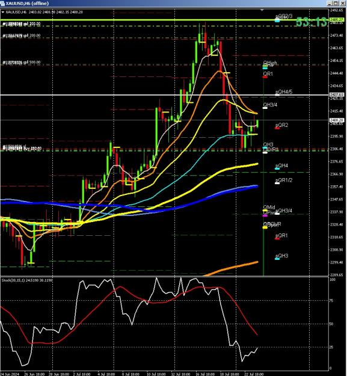The height and width of the screenshot is (376, 347).
Task: Select the red pQR2 level label
Action: pyautogui.click(x=282, y=125)
